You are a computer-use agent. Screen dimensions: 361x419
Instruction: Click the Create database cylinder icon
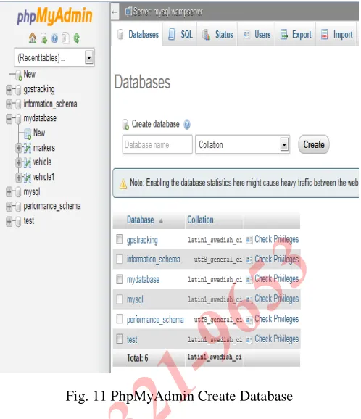pyautogui.click(x=125, y=125)
